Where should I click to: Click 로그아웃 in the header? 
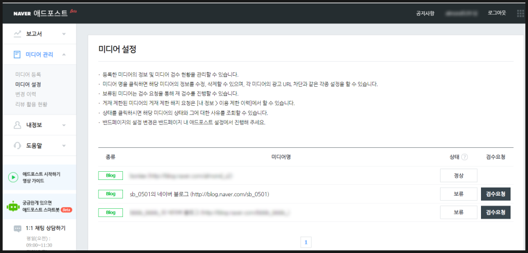[497, 13]
